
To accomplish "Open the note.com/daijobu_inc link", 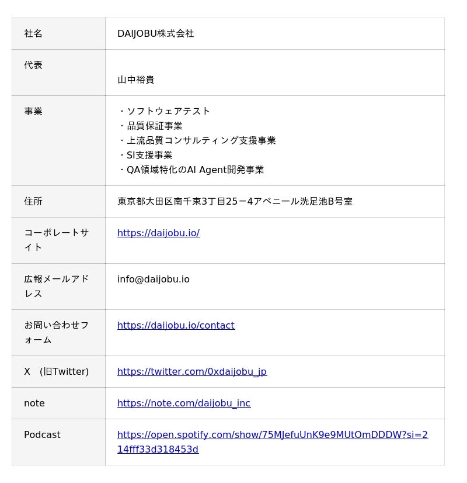I will coord(183,403).
